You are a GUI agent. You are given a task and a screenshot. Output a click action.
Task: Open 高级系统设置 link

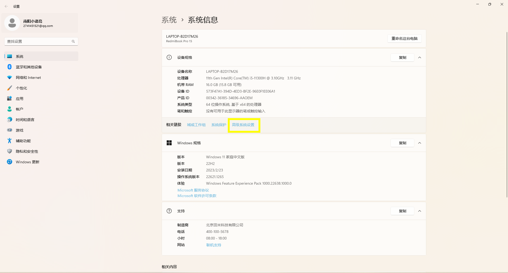tap(243, 125)
